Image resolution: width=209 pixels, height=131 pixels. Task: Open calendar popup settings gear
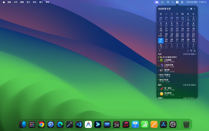[x=194, y=51]
